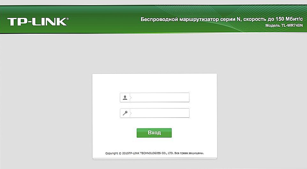The image size is (307, 169).
Task: Click the registered trademark symbol after TP-LINK
Action: coord(68,19)
